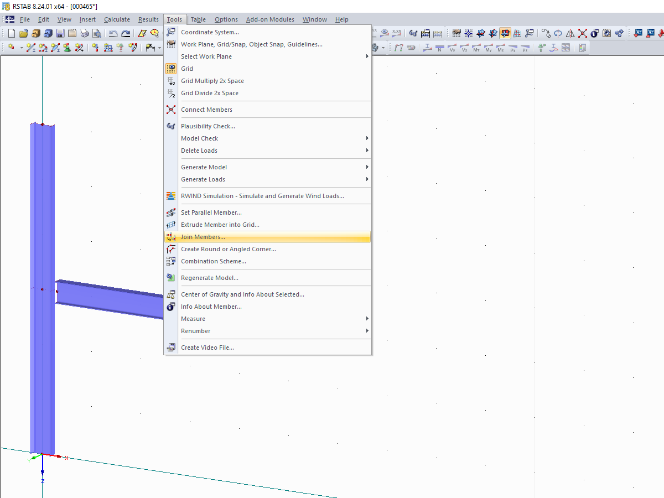This screenshot has width=664, height=498.
Task: Click the New Member tool icon
Action: pos(31,48)
